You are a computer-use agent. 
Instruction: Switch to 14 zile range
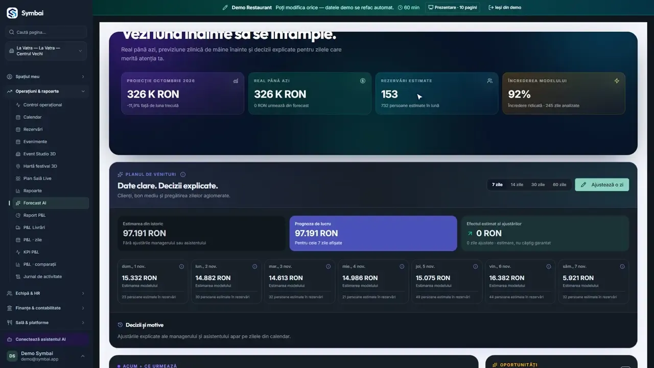point(517,185)
